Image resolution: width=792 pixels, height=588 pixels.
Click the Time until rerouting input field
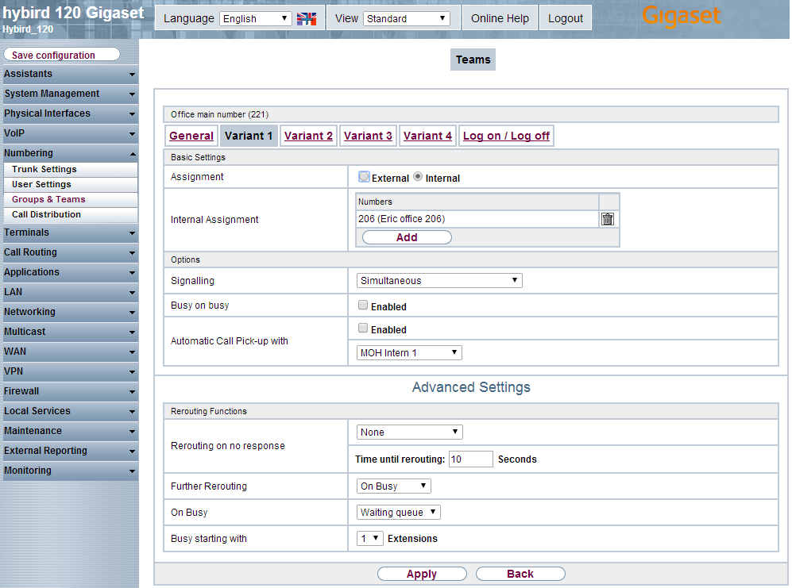tap(471, 459)
